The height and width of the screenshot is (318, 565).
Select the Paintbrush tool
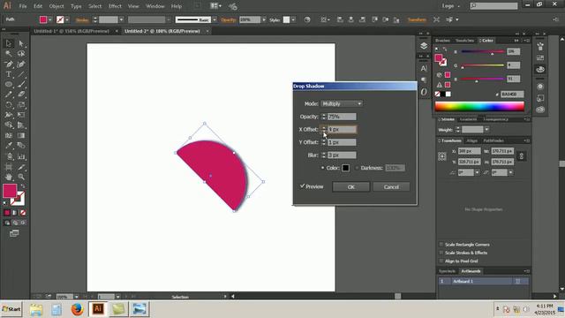[x=21, y=85]
